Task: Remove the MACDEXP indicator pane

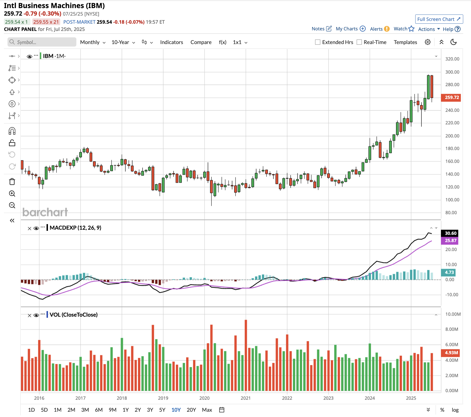Action: [x=30, y=229]
